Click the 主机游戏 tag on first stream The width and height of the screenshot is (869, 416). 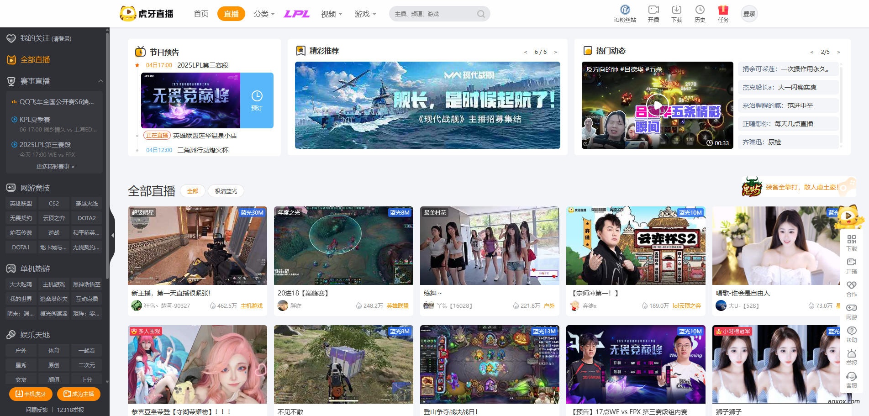coord(252,306)
